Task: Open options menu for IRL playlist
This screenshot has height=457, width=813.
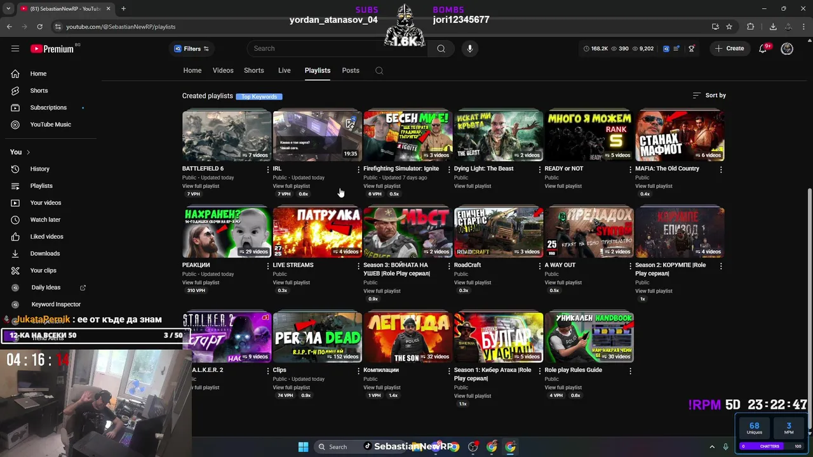Action: point(358,169)
